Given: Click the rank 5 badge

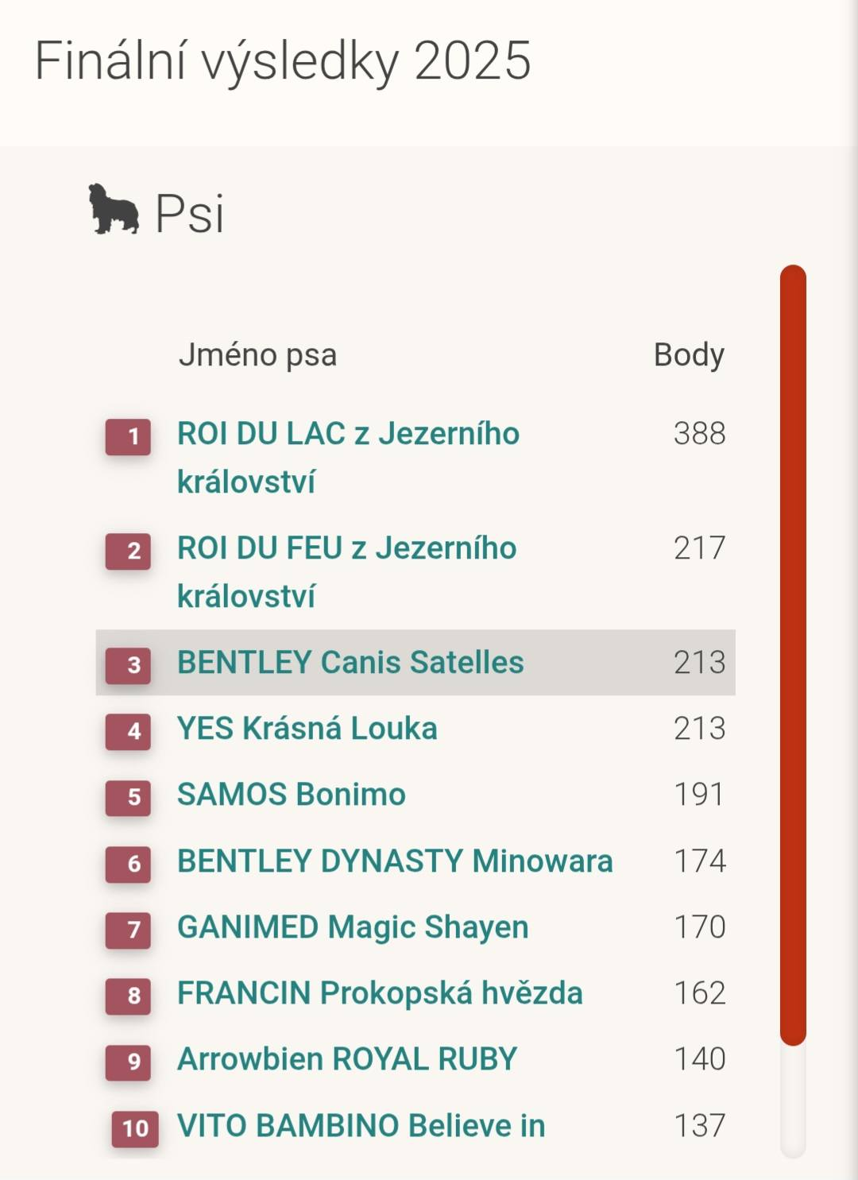Looking at the screenshot, I should pyautogui.click(x=129, y=797).
